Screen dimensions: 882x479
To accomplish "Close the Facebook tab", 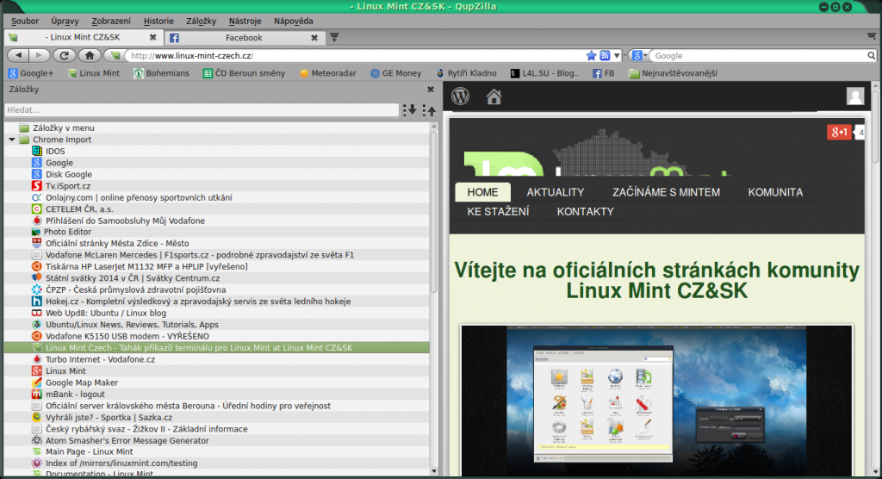I will 314,38.
